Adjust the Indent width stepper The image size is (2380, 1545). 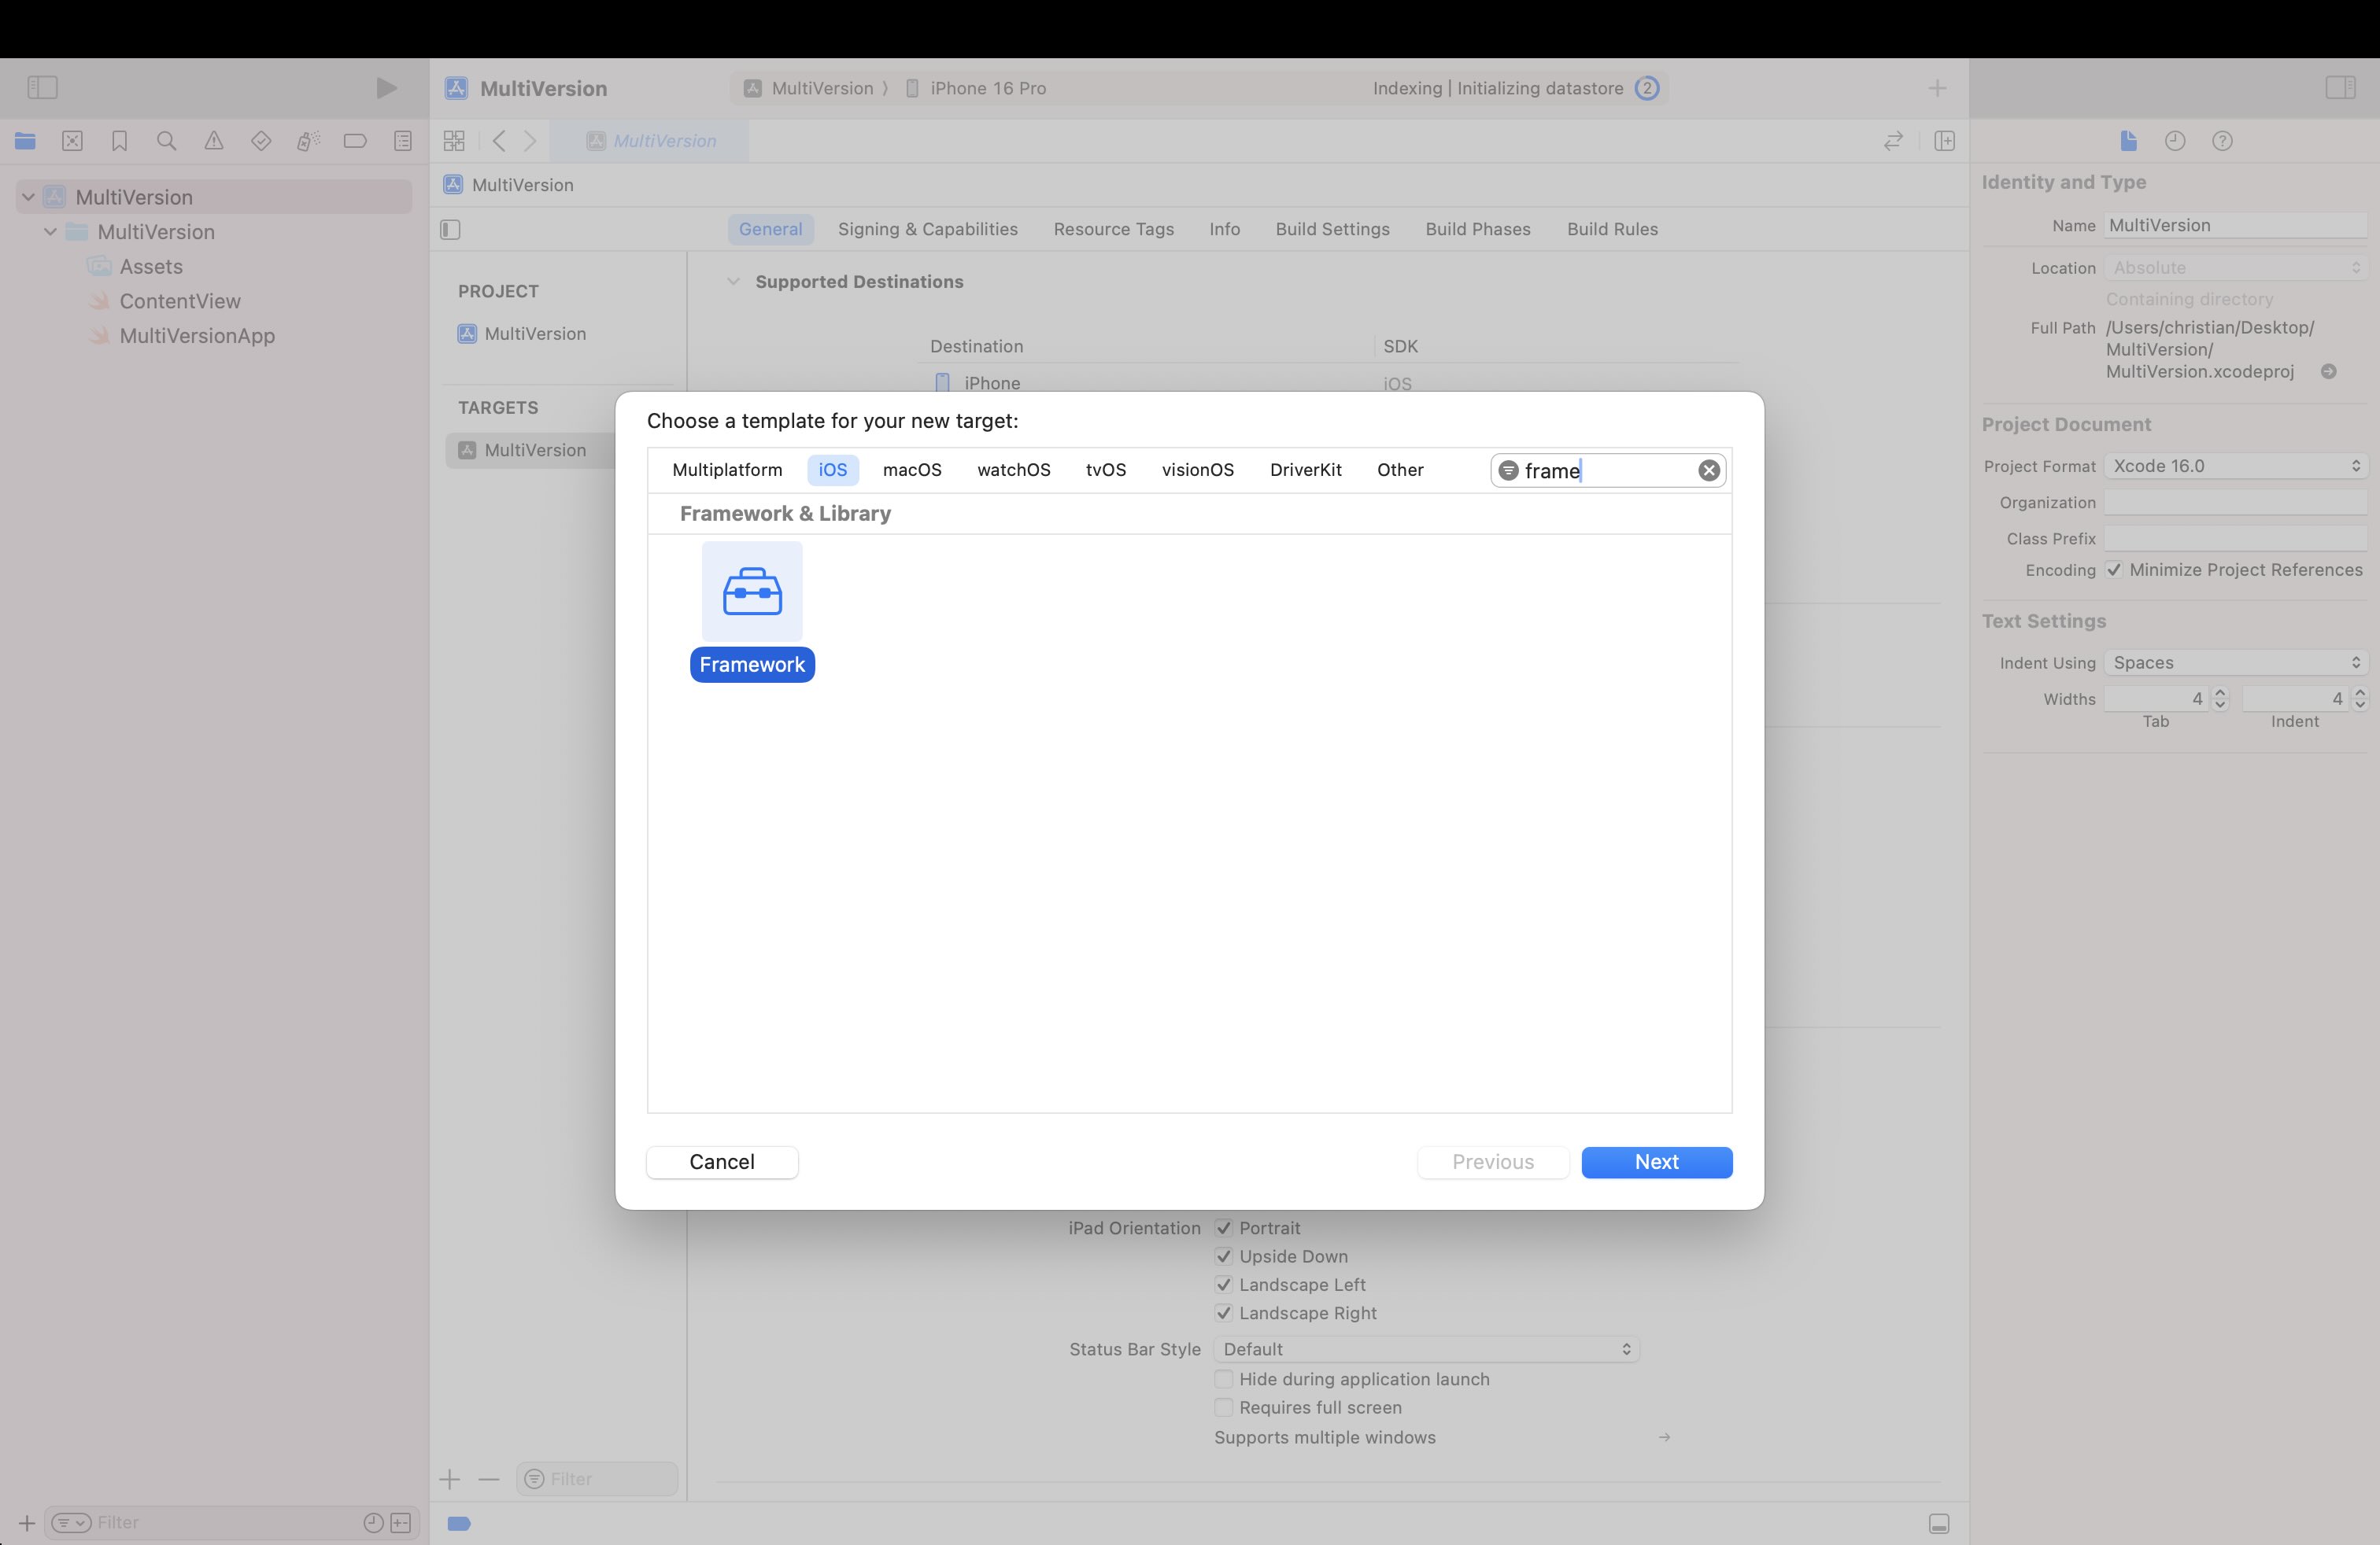(x=2360, y=699)
